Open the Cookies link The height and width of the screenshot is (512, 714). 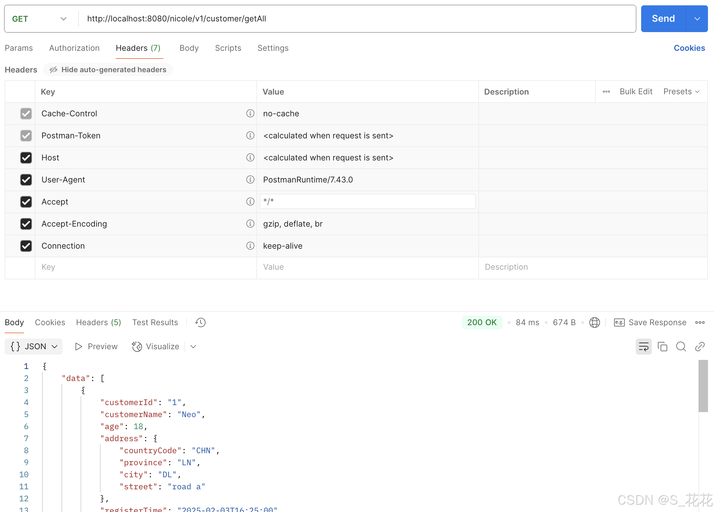pos(689,48)
